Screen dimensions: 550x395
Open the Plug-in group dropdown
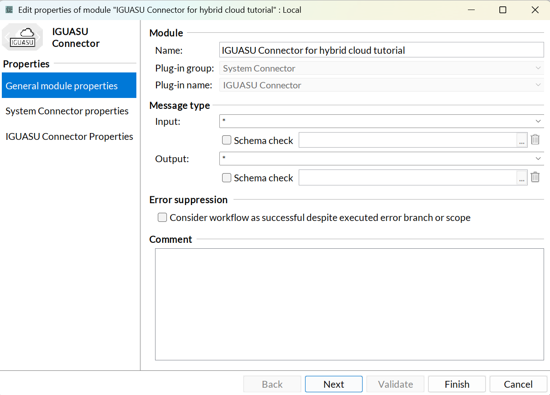pyautogui.click(x=538, y=68)
